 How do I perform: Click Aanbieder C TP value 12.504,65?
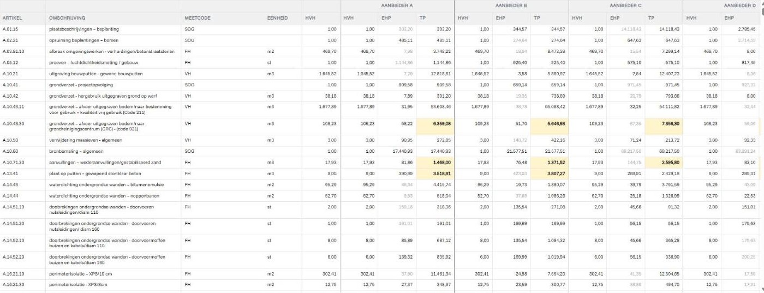[x=670, y=273]
